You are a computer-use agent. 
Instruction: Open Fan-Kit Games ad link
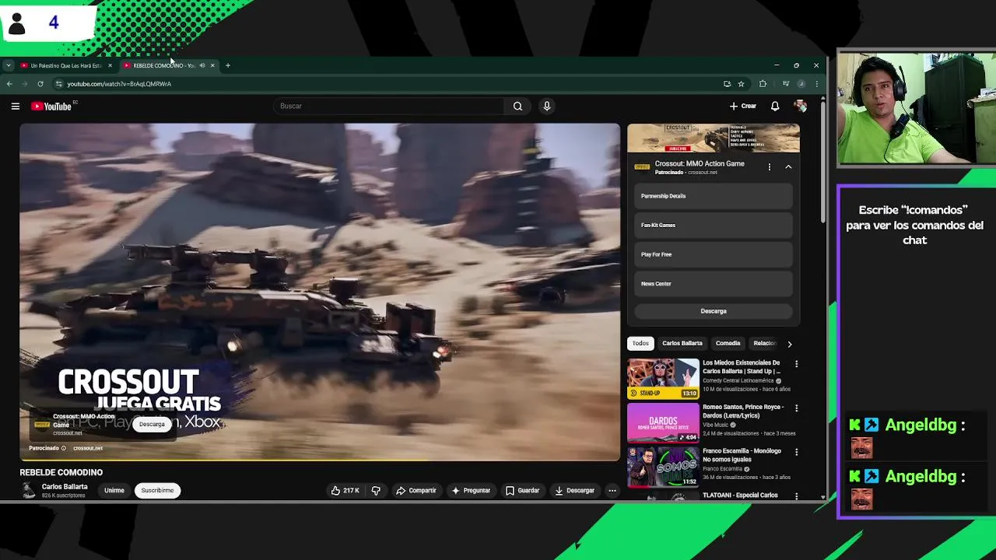coord(714,225)
